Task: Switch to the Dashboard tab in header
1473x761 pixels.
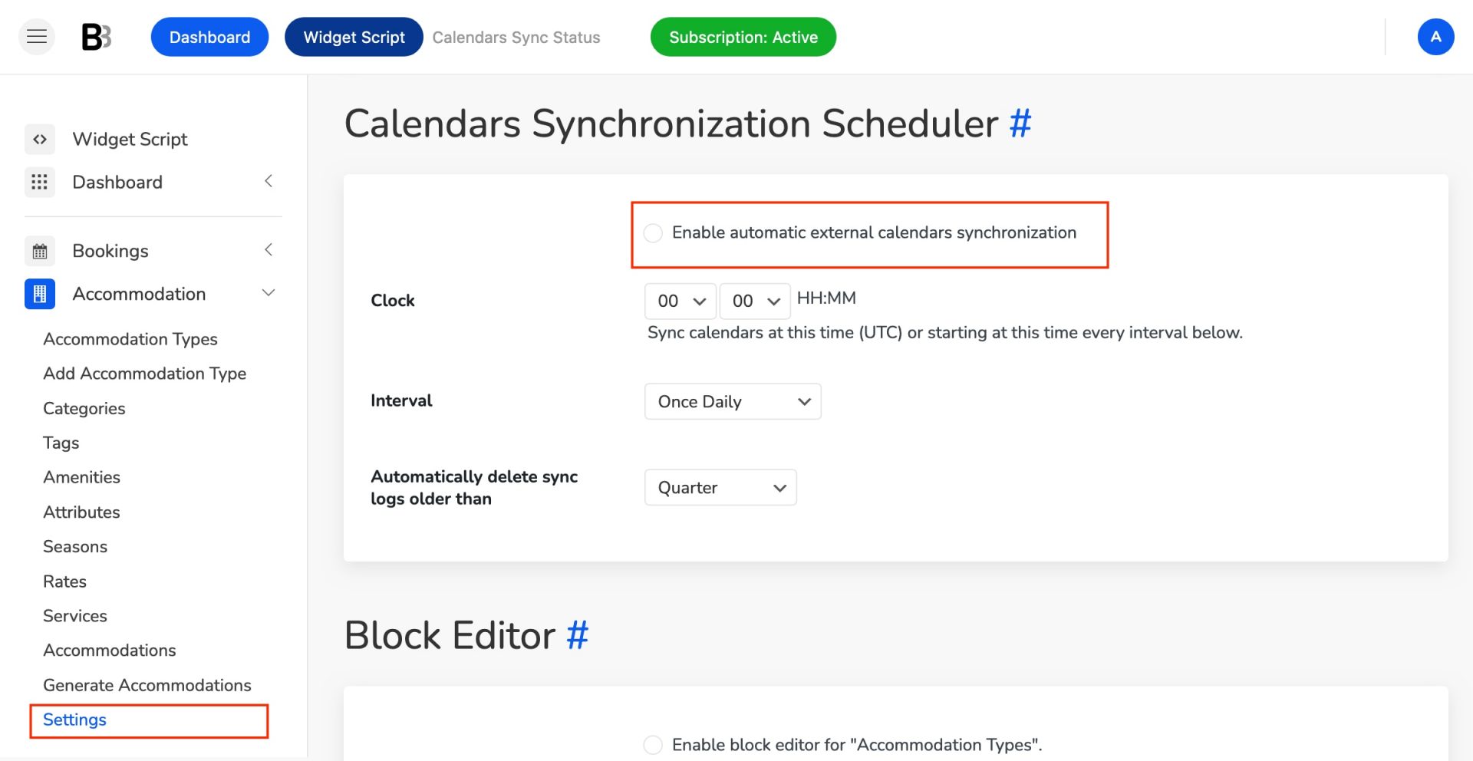Action: point(209,36)
